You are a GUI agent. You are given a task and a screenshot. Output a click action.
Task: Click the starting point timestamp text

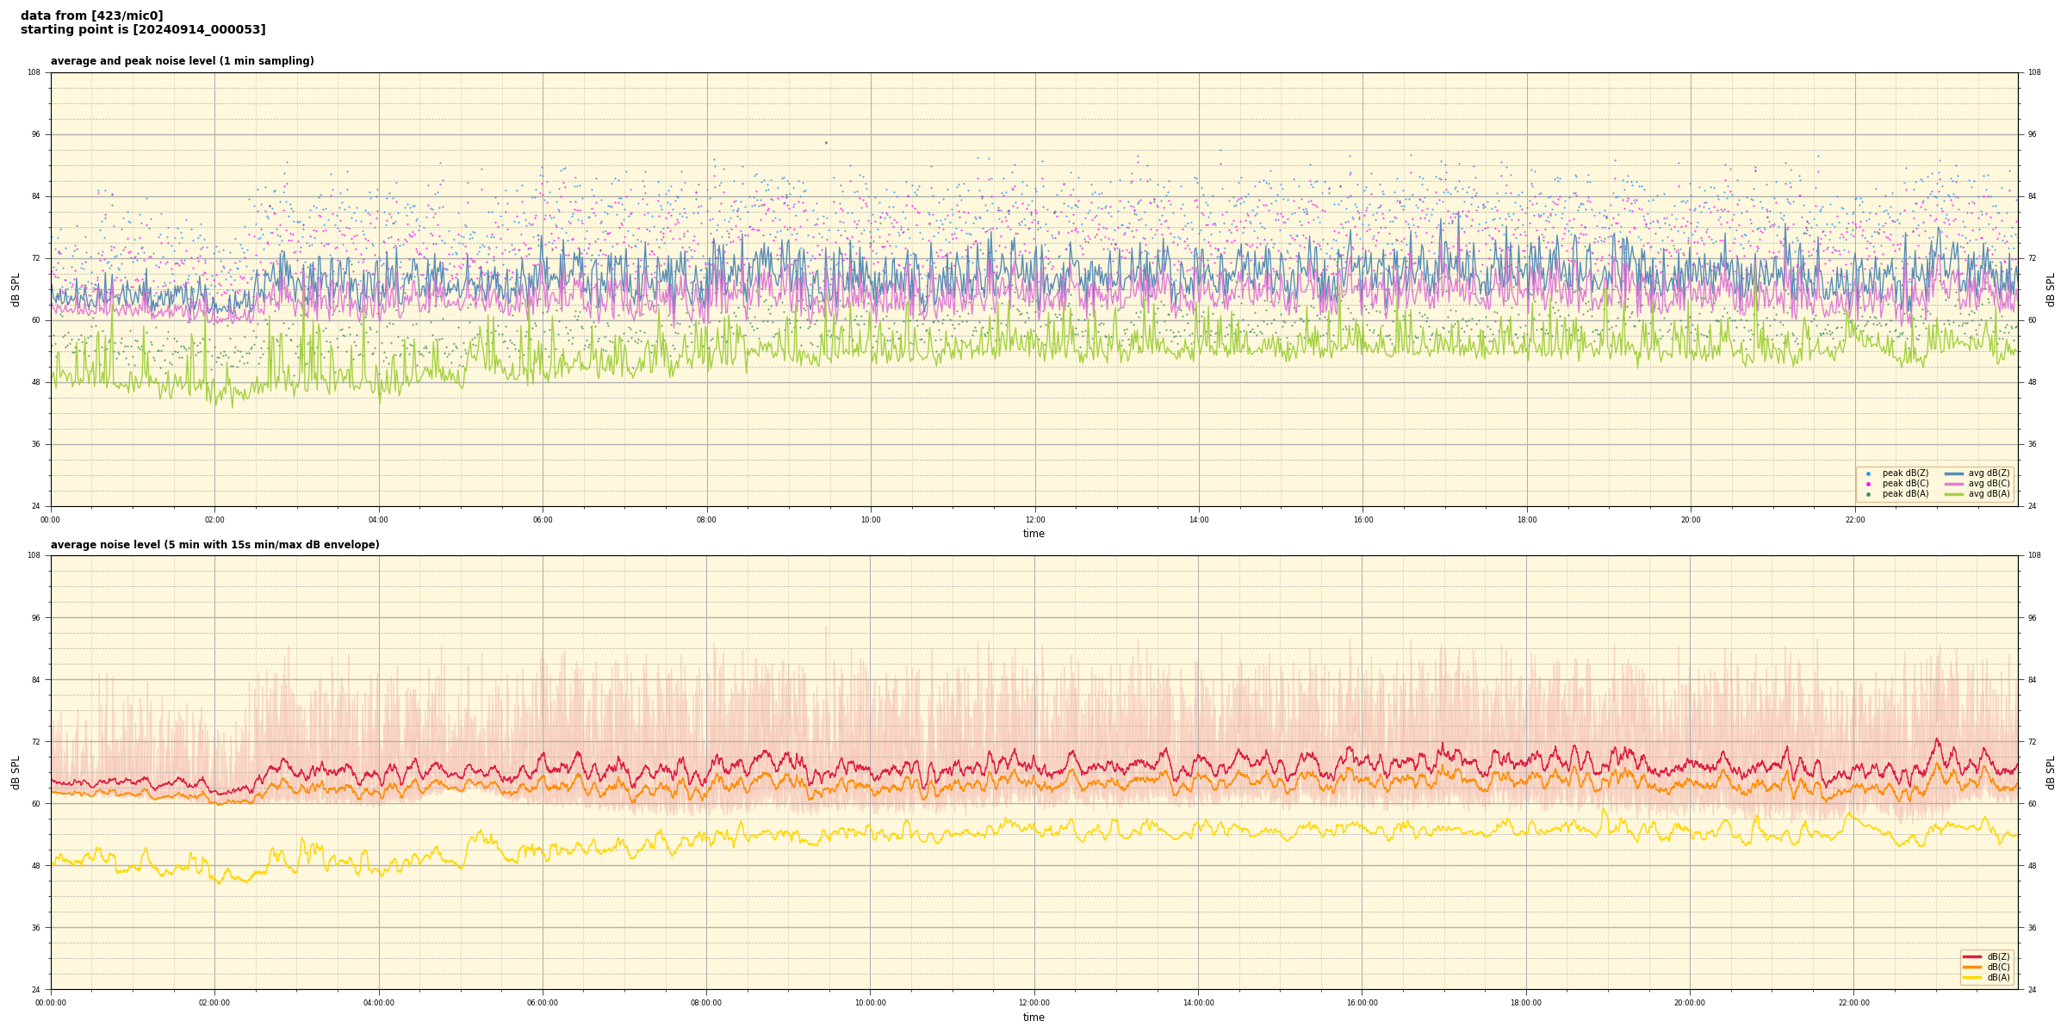143,29
